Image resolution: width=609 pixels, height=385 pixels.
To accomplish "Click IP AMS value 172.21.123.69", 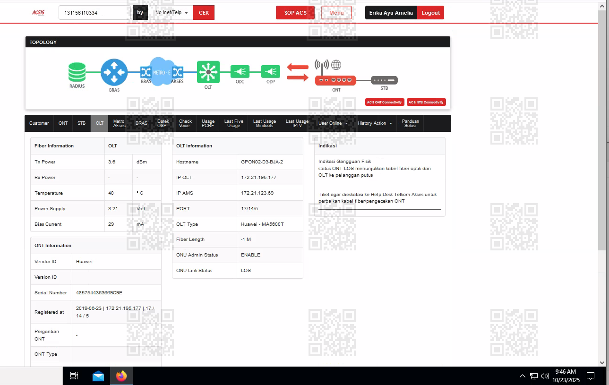I will [x=257, y=193].
